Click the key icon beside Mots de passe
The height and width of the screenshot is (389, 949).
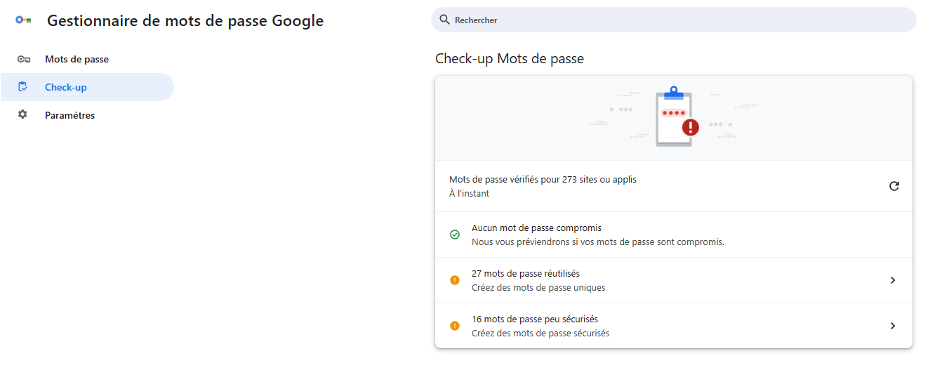tap(23, 59)
